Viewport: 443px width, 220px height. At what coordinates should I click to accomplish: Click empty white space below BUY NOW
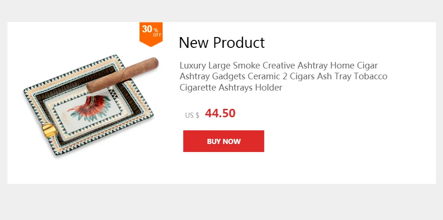pyautogui.click(x=224, y=168)
